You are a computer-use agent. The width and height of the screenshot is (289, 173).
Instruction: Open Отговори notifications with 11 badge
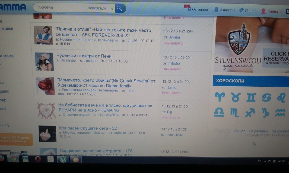196,9
